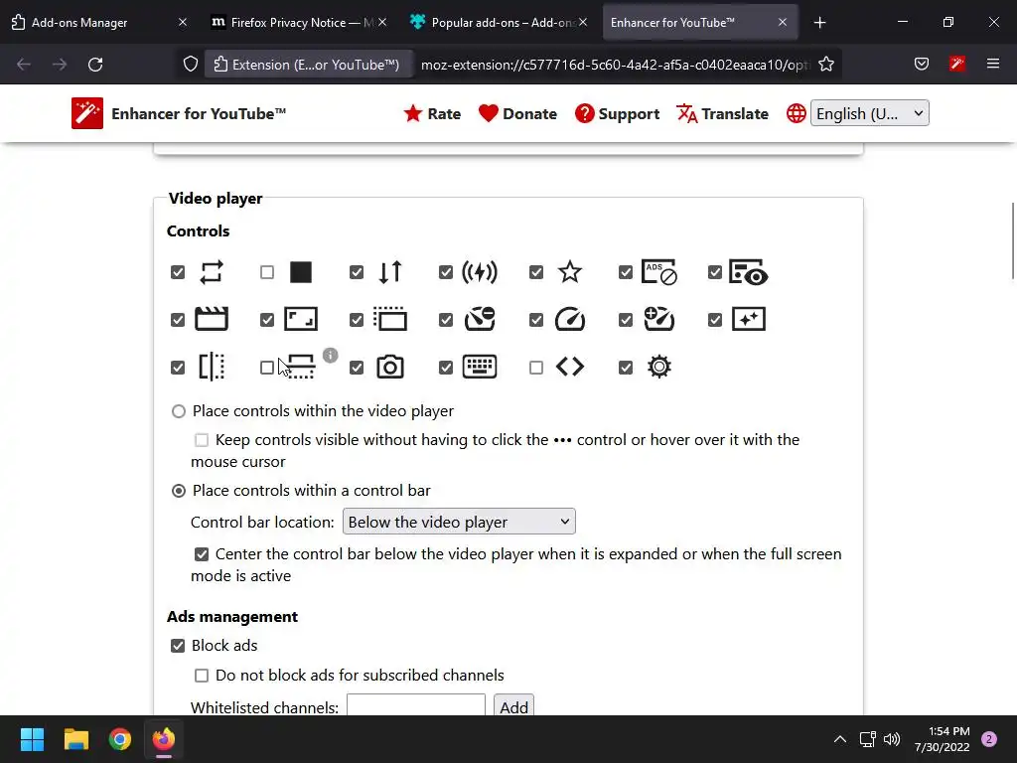Click the black square cinema mode icon
1017x763 pixels.
tap(300, 272)
